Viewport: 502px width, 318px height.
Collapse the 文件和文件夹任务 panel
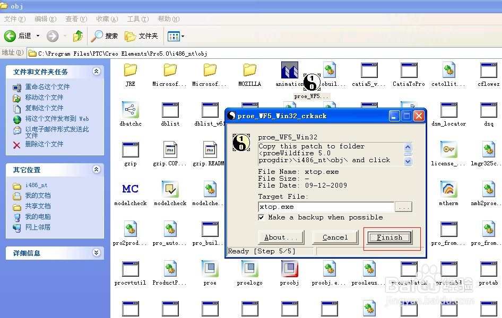pyautogui.click(x=96, y=71)
